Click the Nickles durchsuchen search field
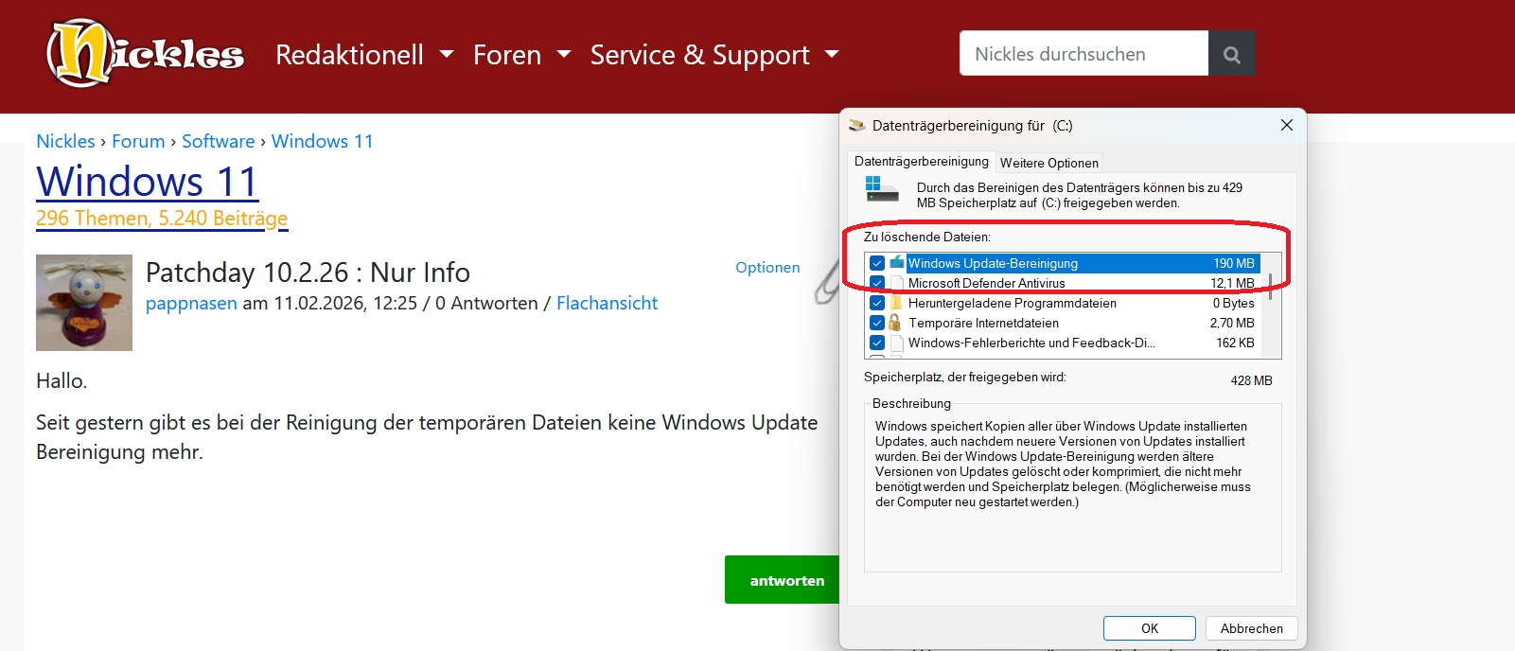The height and width of the screenshot is (651, 1515). (x=1083, y=54)
